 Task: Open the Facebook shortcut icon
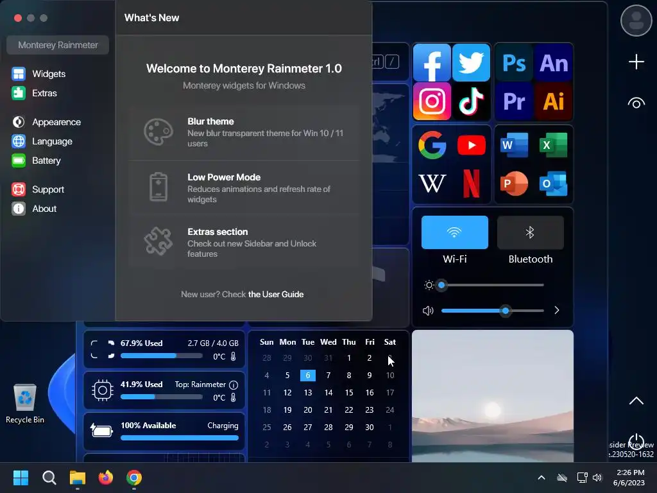tap(432, 63)
